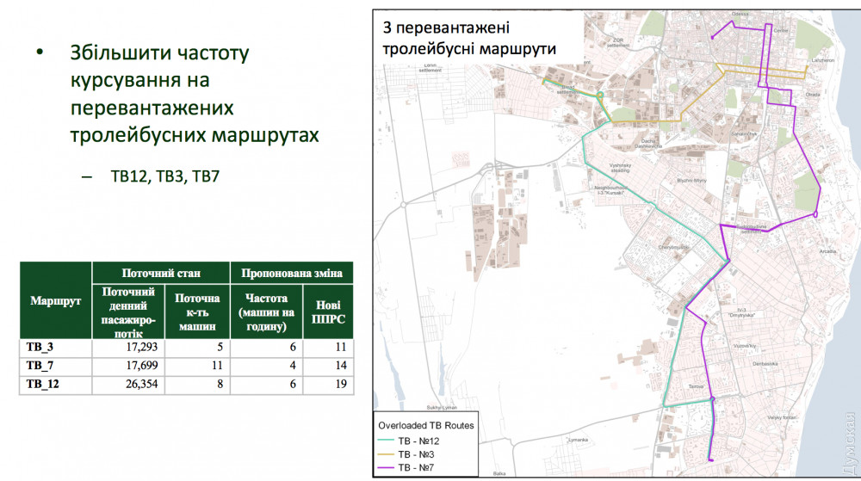Image resolution: width=861 pixels, height=481 pixels.
Task: Click the "Нові ППРС" column header
Action: (328, 311)
